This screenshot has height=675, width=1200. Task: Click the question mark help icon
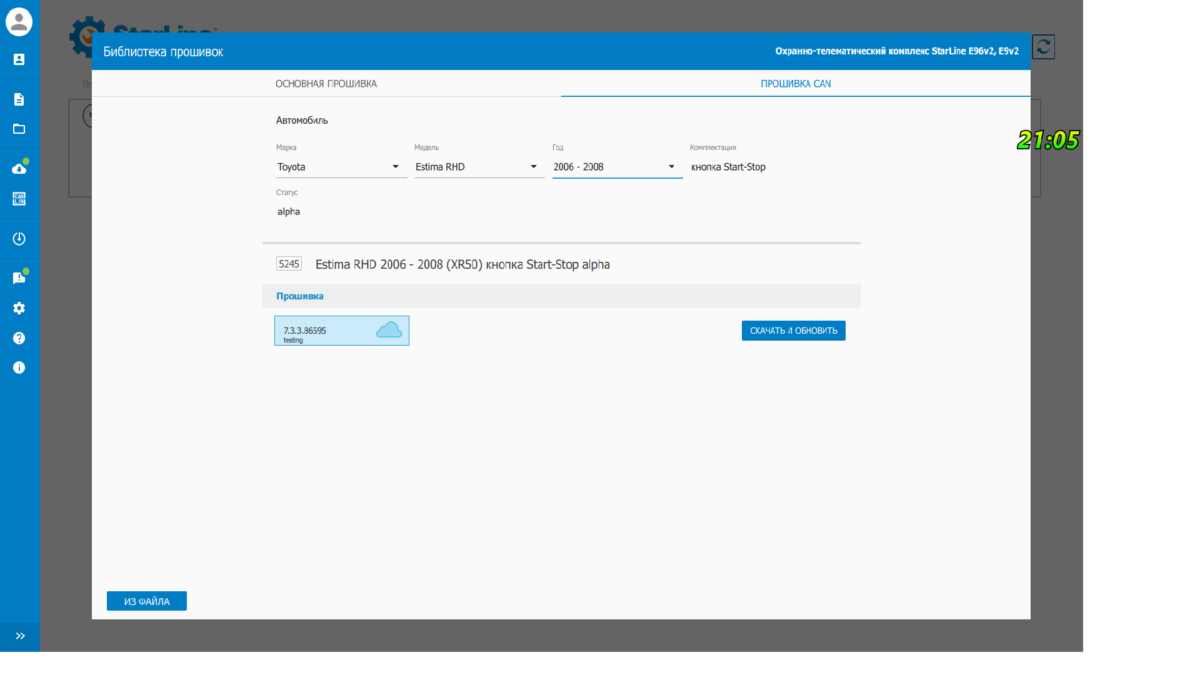point(19,338)
